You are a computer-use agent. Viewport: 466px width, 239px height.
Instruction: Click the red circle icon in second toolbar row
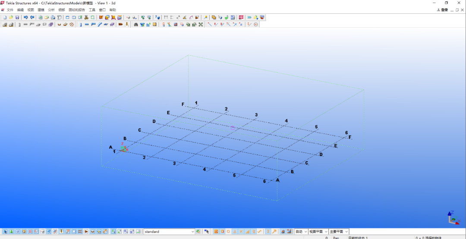click(x=256, y=25)
